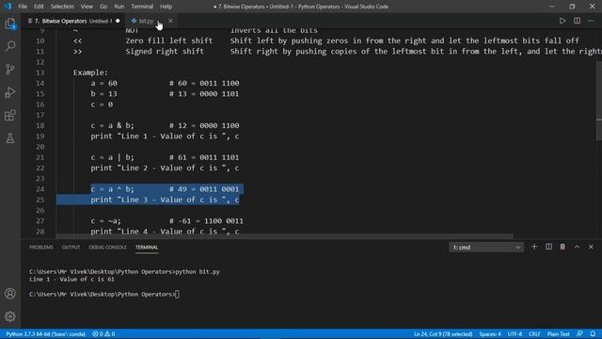602x339 pixels.
Task: Open the Manage gear icon
Action: tap(10, 316)
